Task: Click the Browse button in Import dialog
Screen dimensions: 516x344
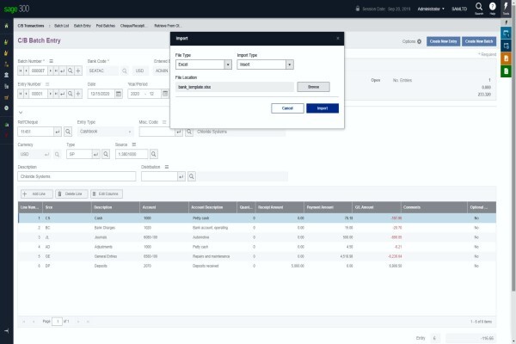Action: coord(313,87)
